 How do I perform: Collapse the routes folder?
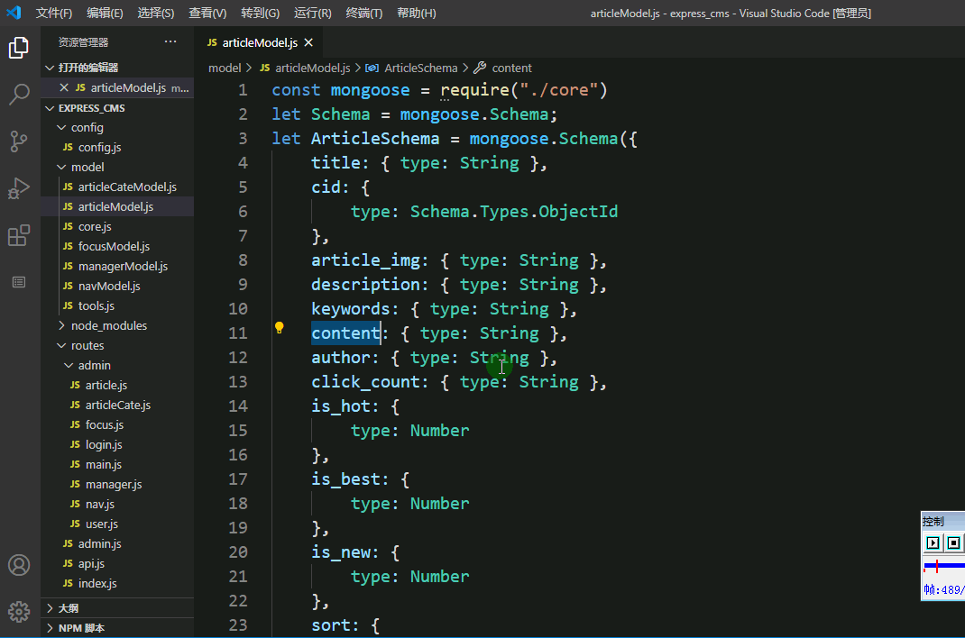tap(117, 345)
